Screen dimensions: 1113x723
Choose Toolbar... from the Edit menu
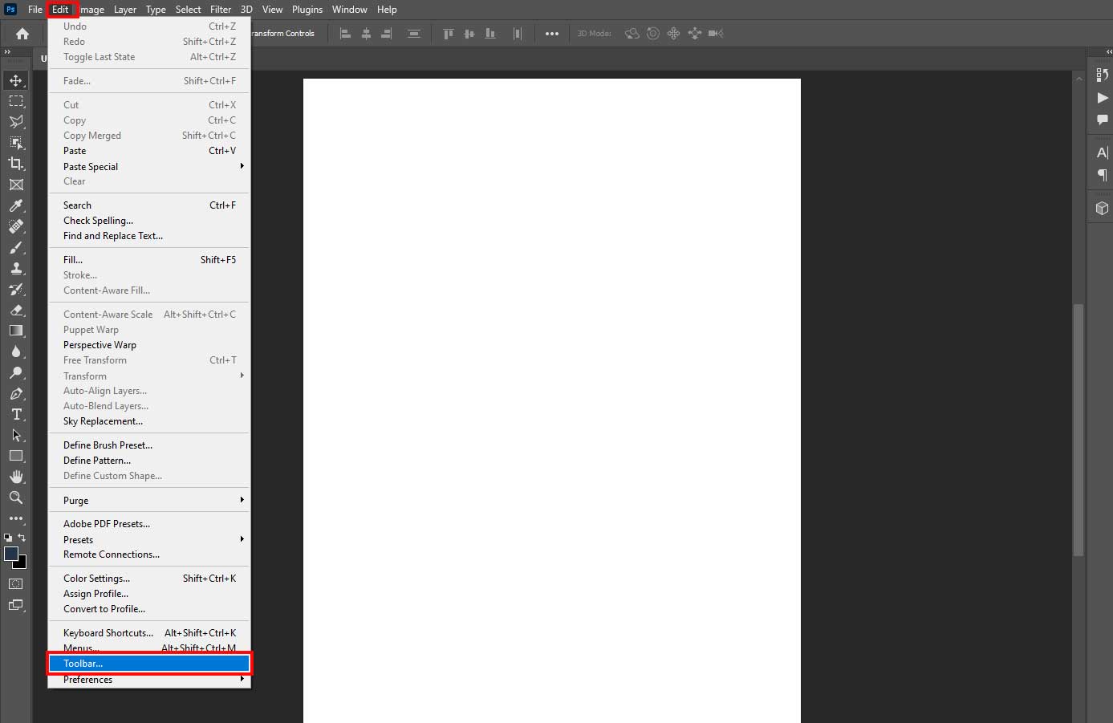(149, 664)
